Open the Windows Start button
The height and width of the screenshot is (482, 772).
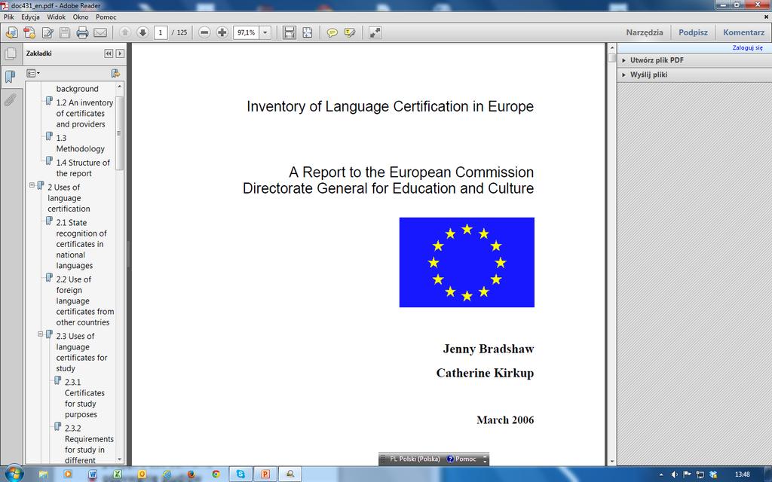coord(14,474)
